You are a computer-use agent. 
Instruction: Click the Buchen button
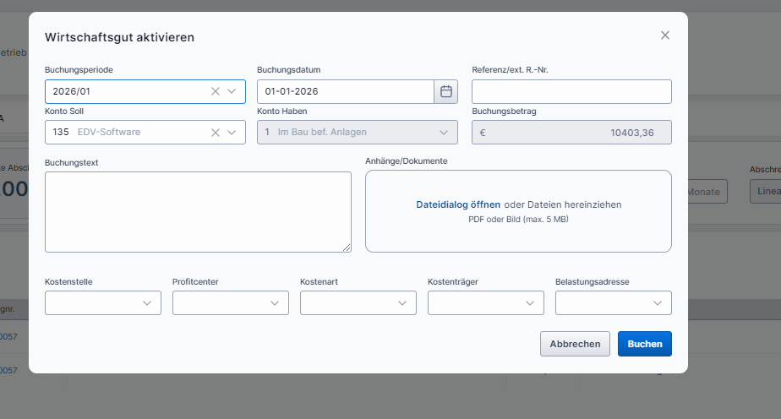644,344
